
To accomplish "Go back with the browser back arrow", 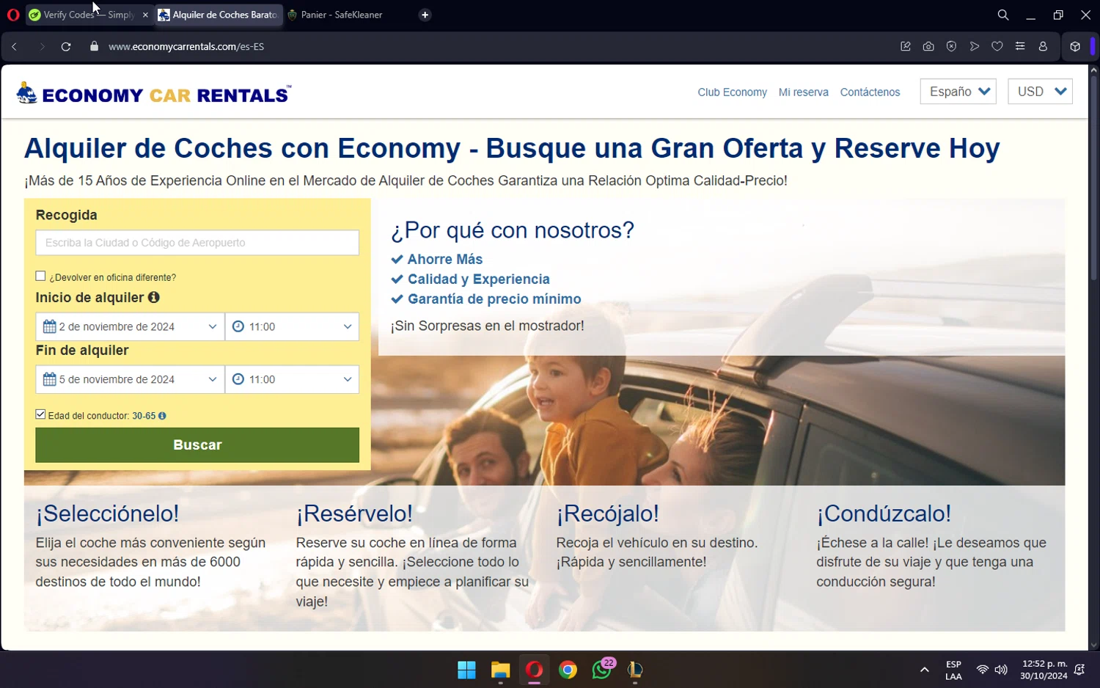I will coord(14,46).
